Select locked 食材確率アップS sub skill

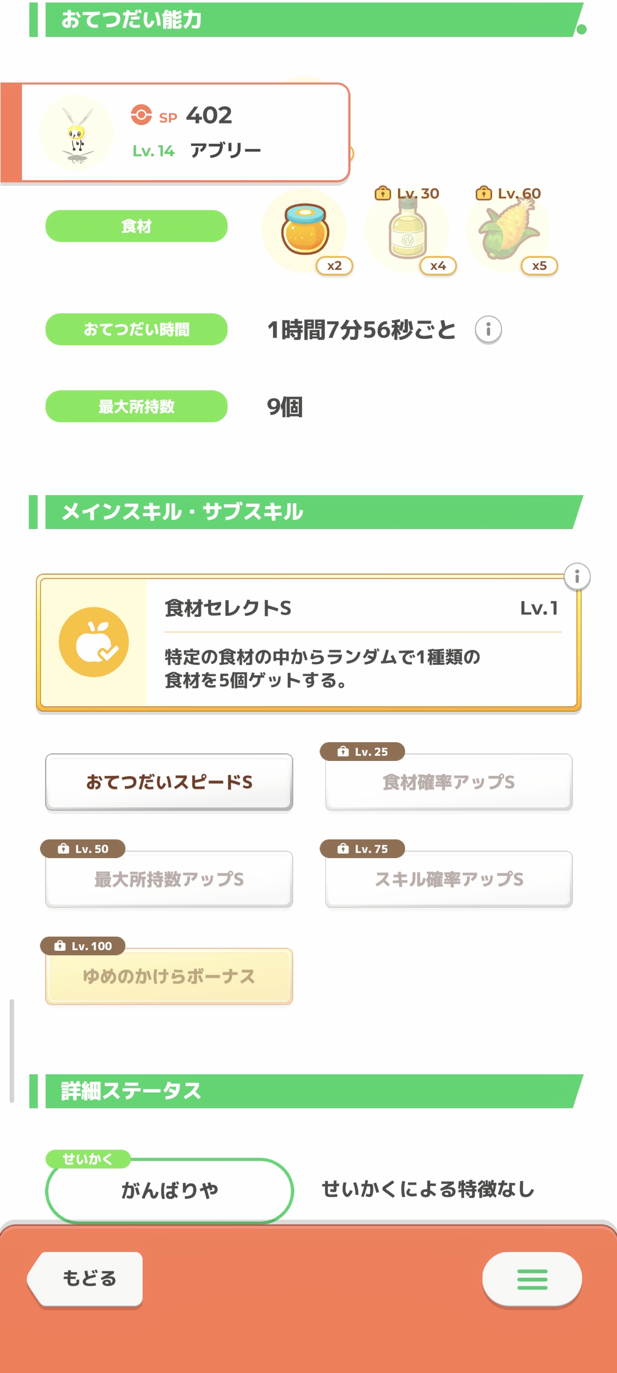[x=448, y=782]
